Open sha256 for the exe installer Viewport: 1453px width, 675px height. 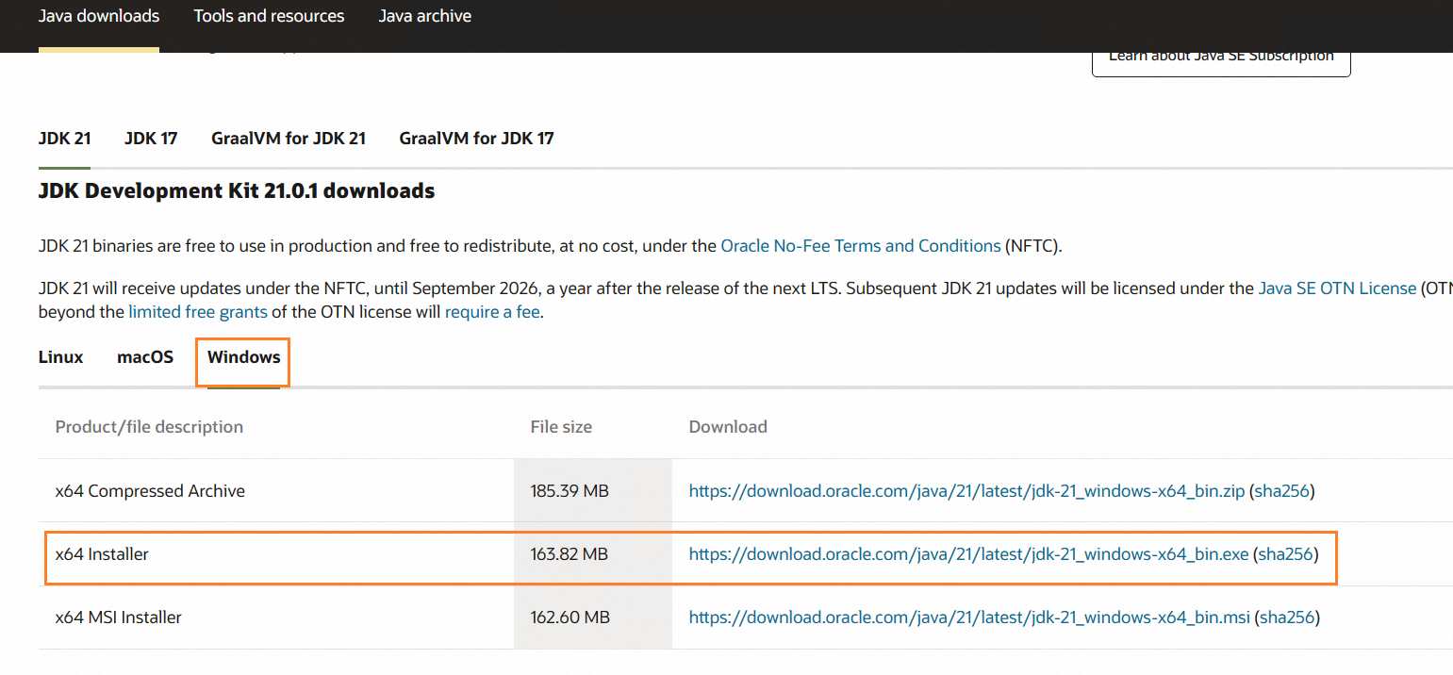point(1286,554)
